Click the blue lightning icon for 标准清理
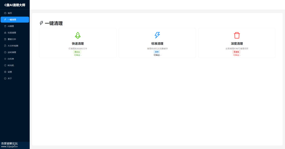This screenshot has height=149, width=285. (157, 35)
